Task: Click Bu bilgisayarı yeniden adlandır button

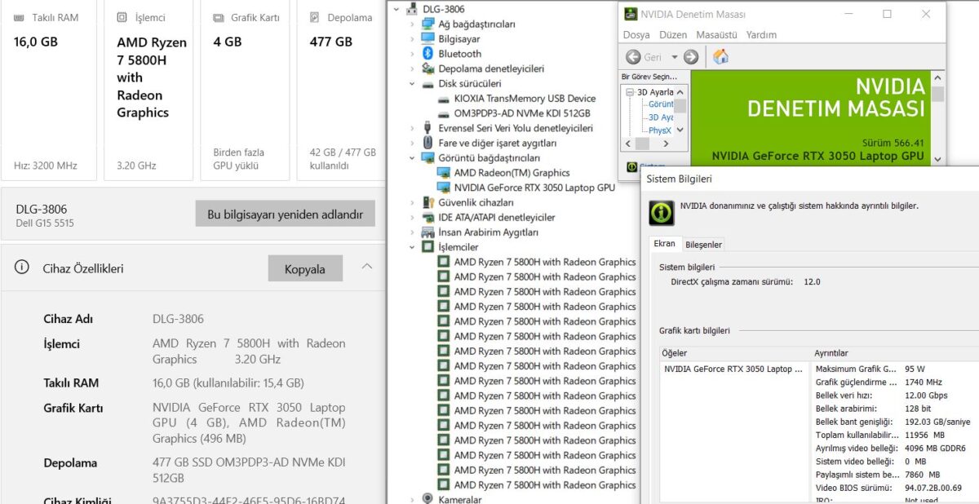Action: coord(285,214)
